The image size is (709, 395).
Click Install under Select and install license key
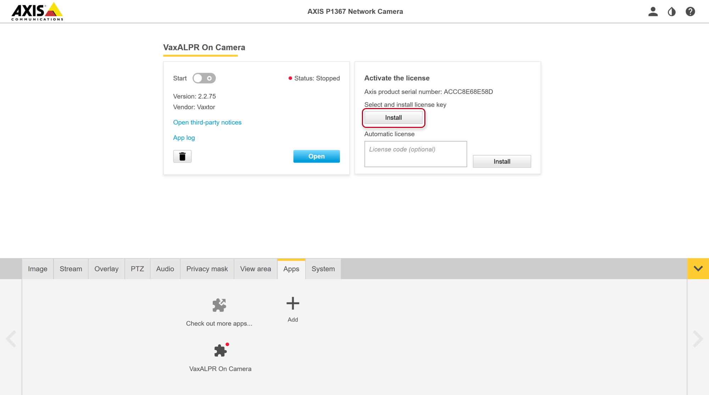click(393, 118)
